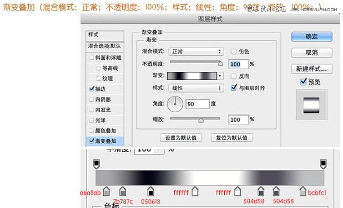Select the 050613 color stop
Viewport: 343px width, 208px height.
tap(150, 191)
